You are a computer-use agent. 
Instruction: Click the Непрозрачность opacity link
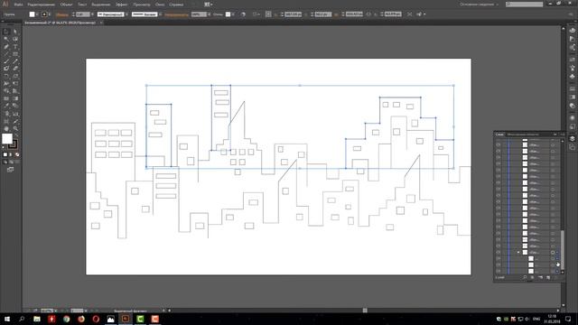[x=177, y=14]
